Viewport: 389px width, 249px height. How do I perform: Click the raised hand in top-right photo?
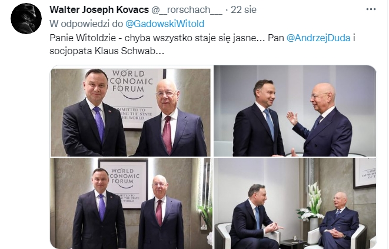tap(292, 118)
